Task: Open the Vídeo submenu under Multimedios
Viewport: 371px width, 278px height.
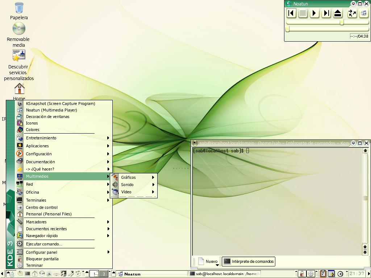Action: [134, 192]
